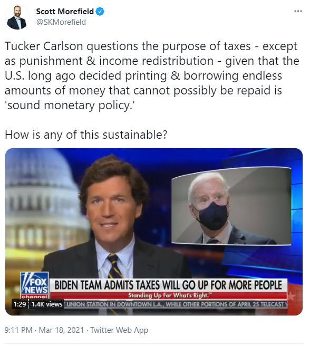This screenshot has height=345, width=310.
Task: Open the @SKMorefield handle link
Action: [61, 22]
